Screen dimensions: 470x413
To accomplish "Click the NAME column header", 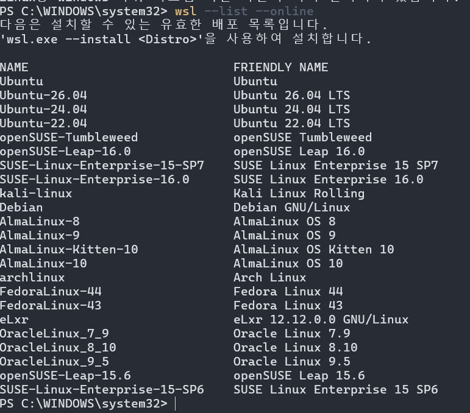I will click(14, 68).
